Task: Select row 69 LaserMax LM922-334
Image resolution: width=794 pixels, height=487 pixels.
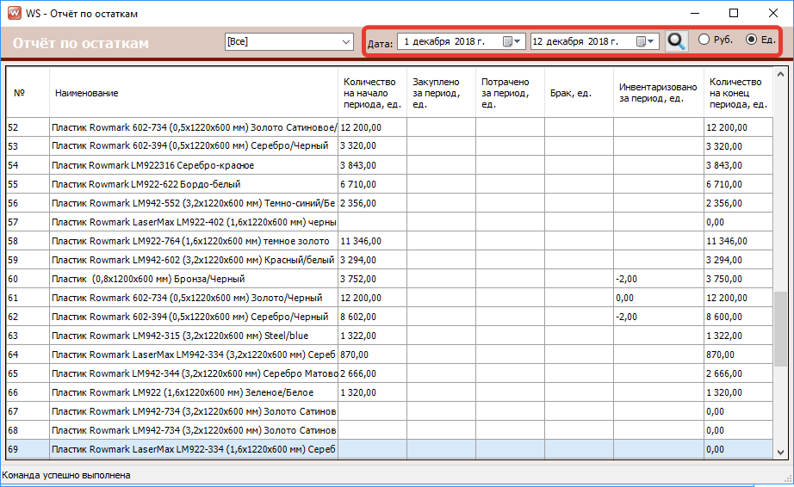Action: pos(390,449)
